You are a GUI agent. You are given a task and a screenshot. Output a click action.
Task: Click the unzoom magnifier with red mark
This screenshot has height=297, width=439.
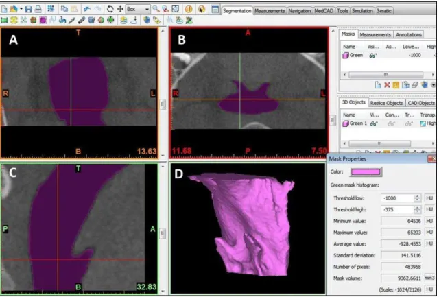click(x=165, y=9)
